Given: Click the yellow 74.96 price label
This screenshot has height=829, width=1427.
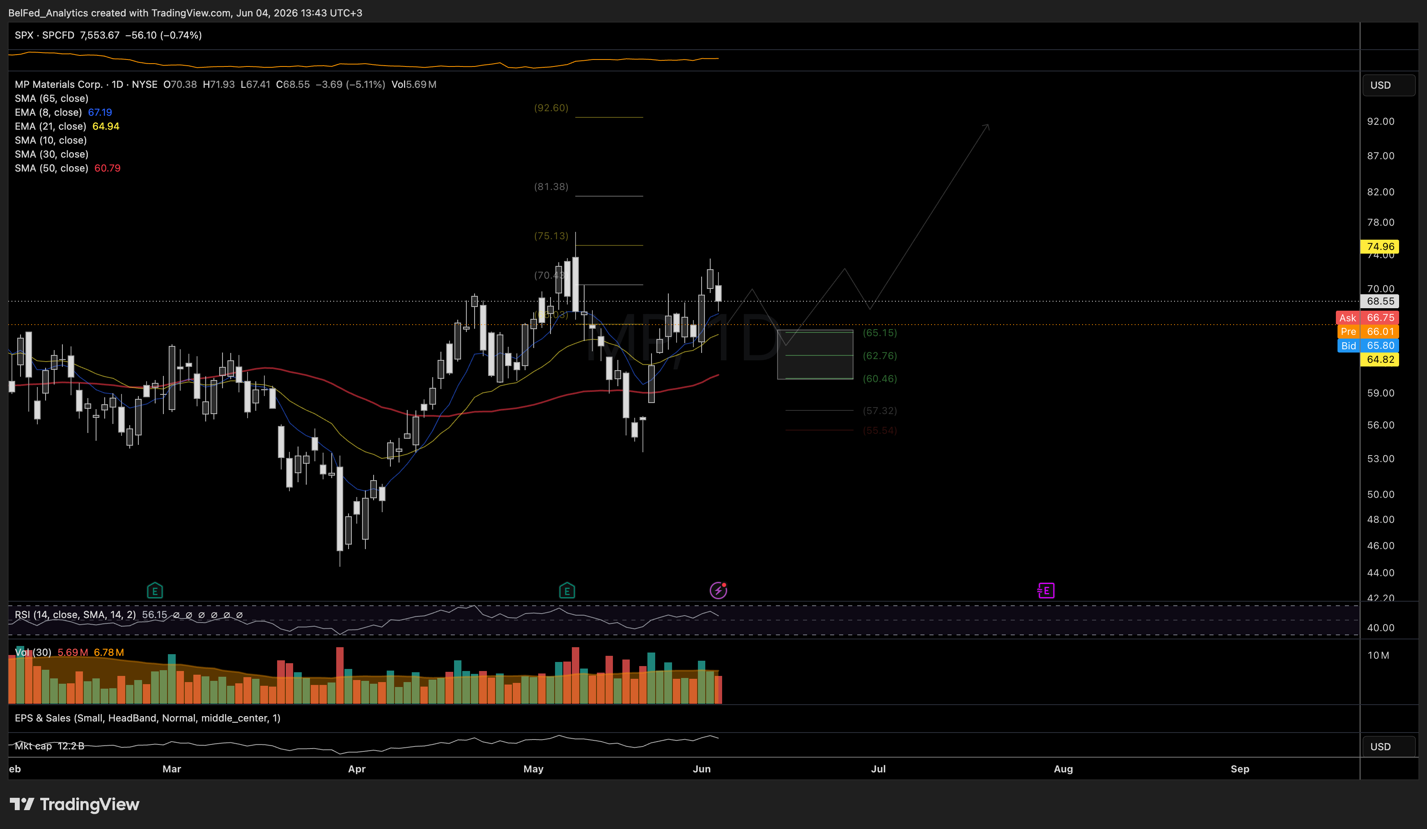Looking at the screenshot, I should pos(1380,246).
